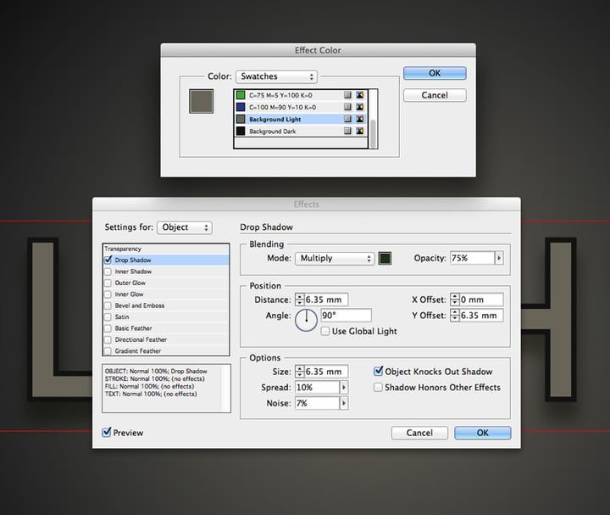The width and height of the screenshot is (610, 515).
Task: Click the process color icon beside Background Dark
Action: [347, 131]
